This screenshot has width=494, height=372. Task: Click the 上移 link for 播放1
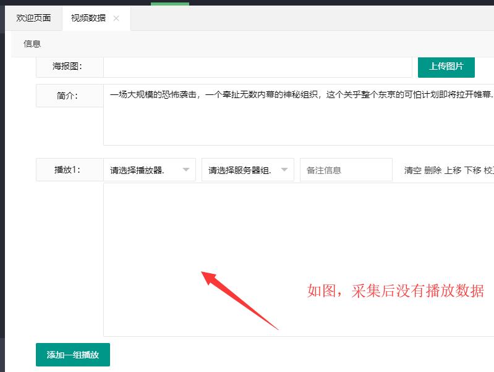453,170
